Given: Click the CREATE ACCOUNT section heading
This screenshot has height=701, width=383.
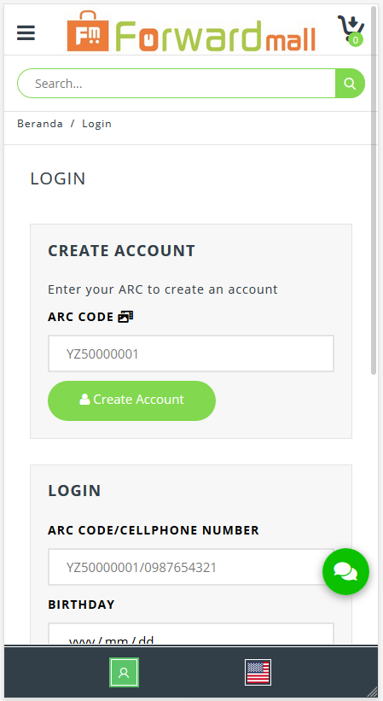Looking at the screenshot, I should [x=121, y=251].
